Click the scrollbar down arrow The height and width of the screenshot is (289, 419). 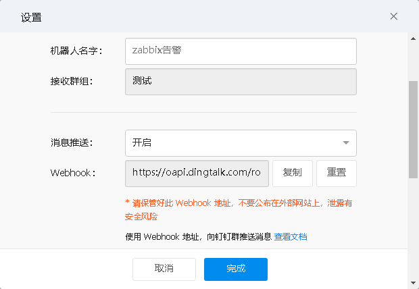(413, 283)
